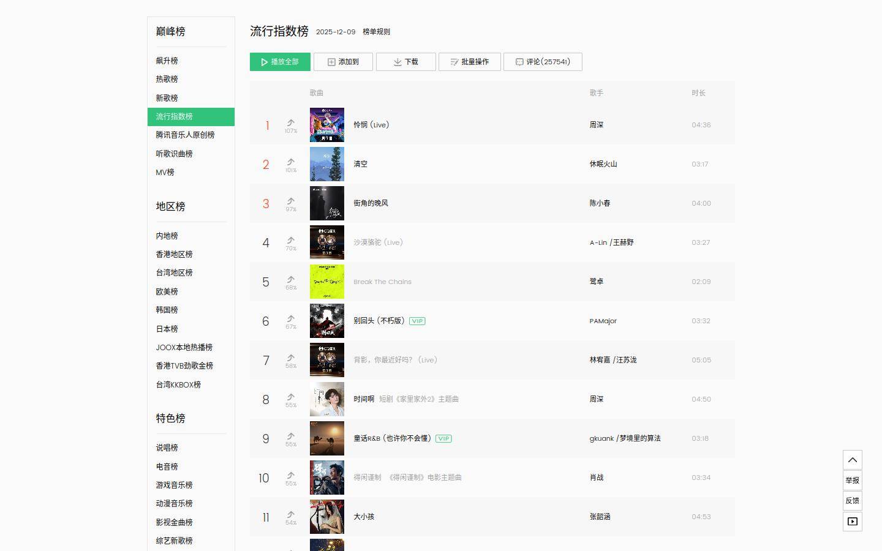Image resolution: width=882 pixels, height=551 pixels.
Task: Click the comment bubble icon for 评论
Action: click(x=519, y=62)
